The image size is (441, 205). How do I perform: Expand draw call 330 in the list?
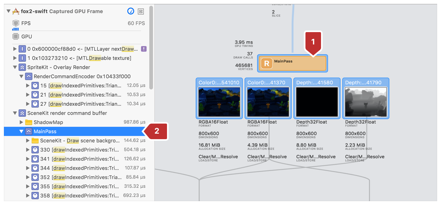pos(28,150)
